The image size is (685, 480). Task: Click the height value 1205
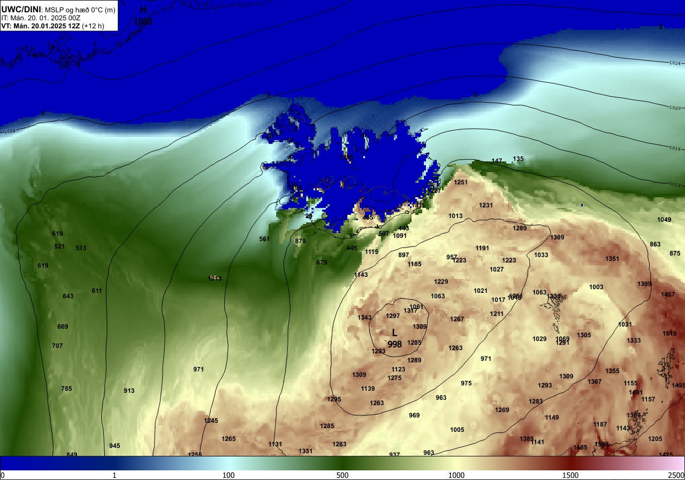point(655,439)
